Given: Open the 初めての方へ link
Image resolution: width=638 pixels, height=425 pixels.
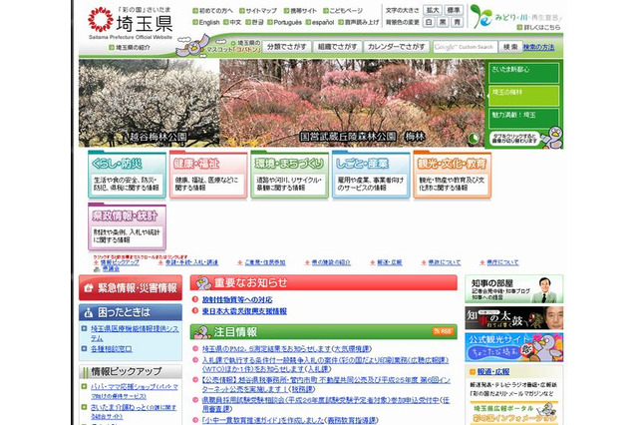Looking at the screenshot, I should [x=212, y=11].
